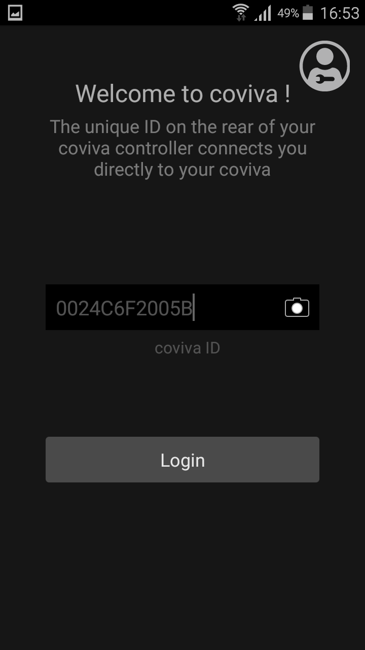Focus the coviva ID input field
Image resolution: width=365 pixels, height=650 pixels.
[x=182, y=307]
